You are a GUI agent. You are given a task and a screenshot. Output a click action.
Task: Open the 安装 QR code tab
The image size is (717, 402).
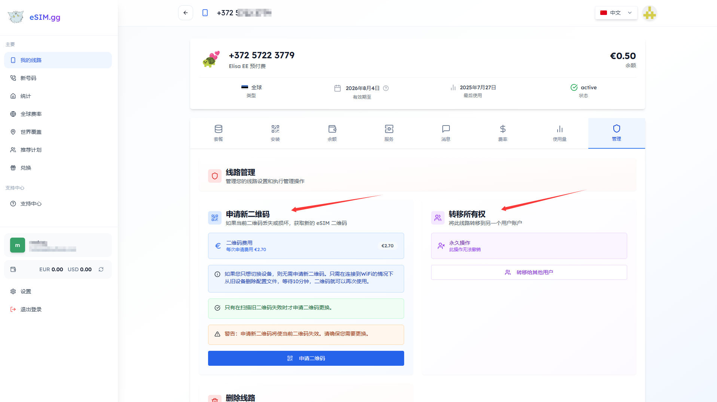tap(275, 133)
